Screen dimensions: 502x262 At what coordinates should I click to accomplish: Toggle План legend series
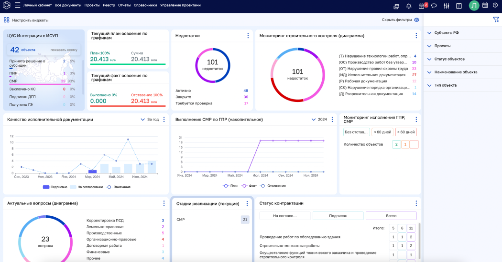pos(230,186)
